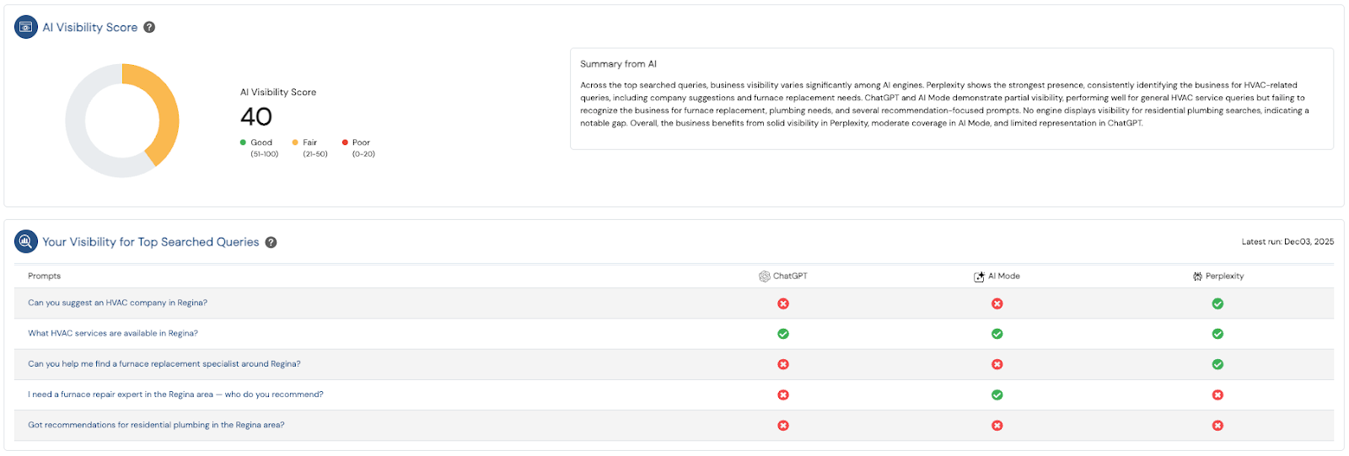This screenshot has height=456, width=1349.
Task: Open the furnace replacement specialist prompt
Action: click(x=164, y=364)
